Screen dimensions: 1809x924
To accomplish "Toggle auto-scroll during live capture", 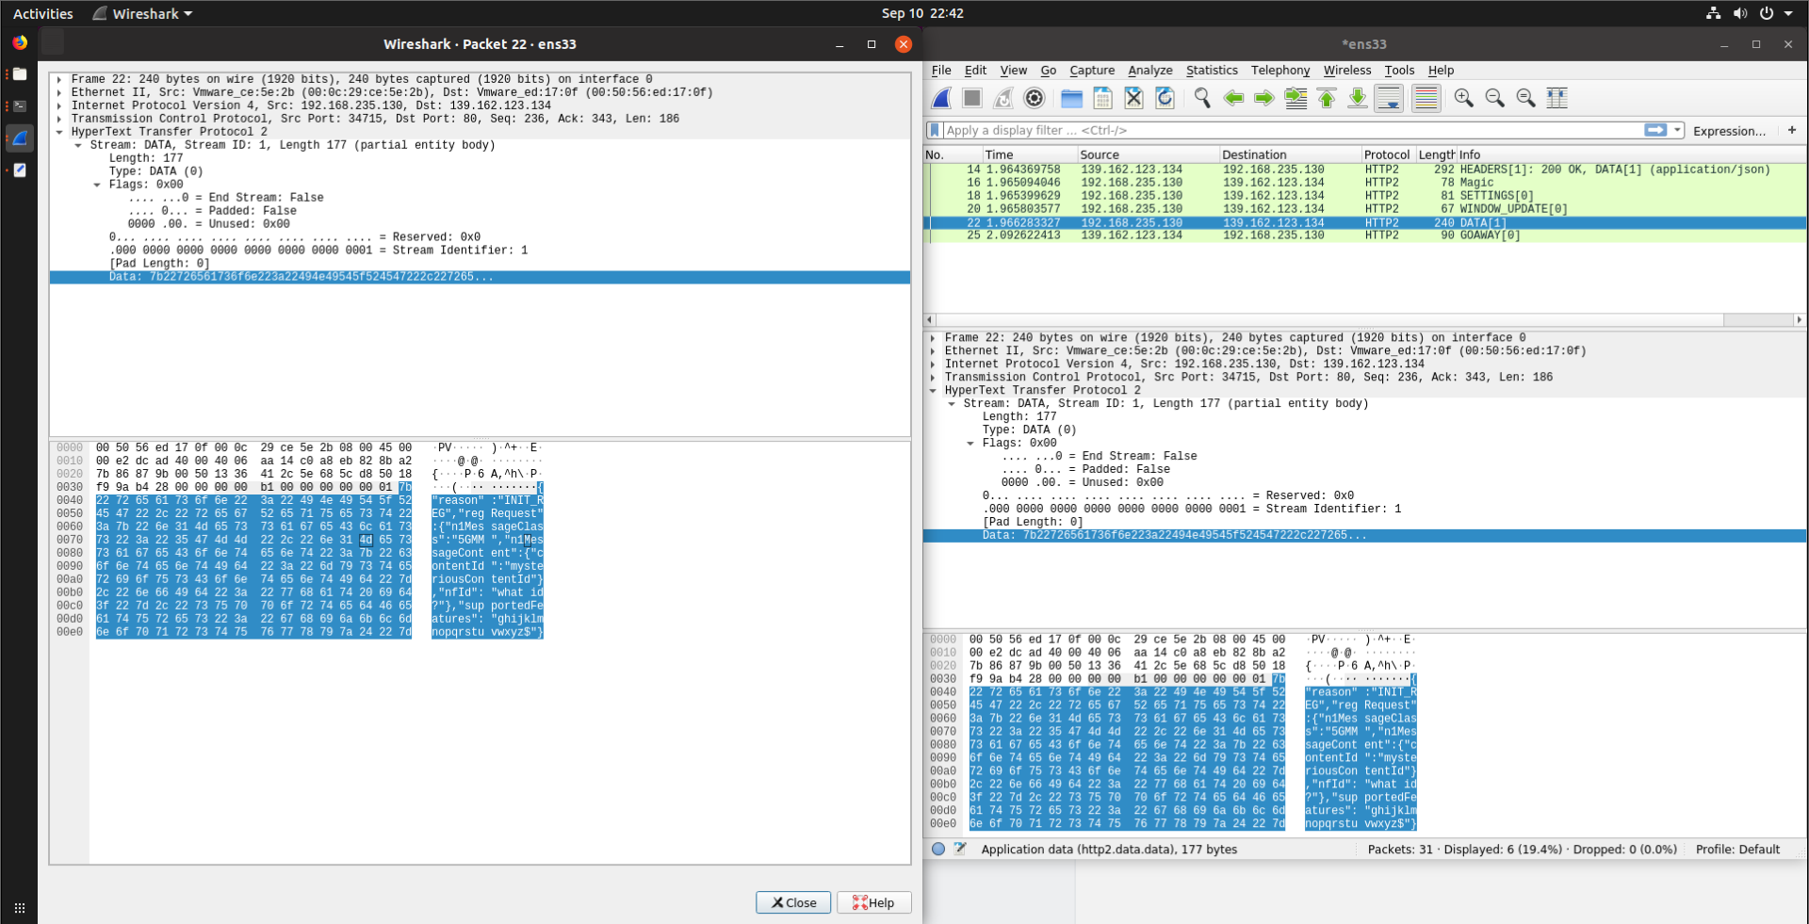I will 1389,98.
